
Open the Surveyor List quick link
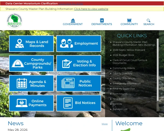pos(120,109)
